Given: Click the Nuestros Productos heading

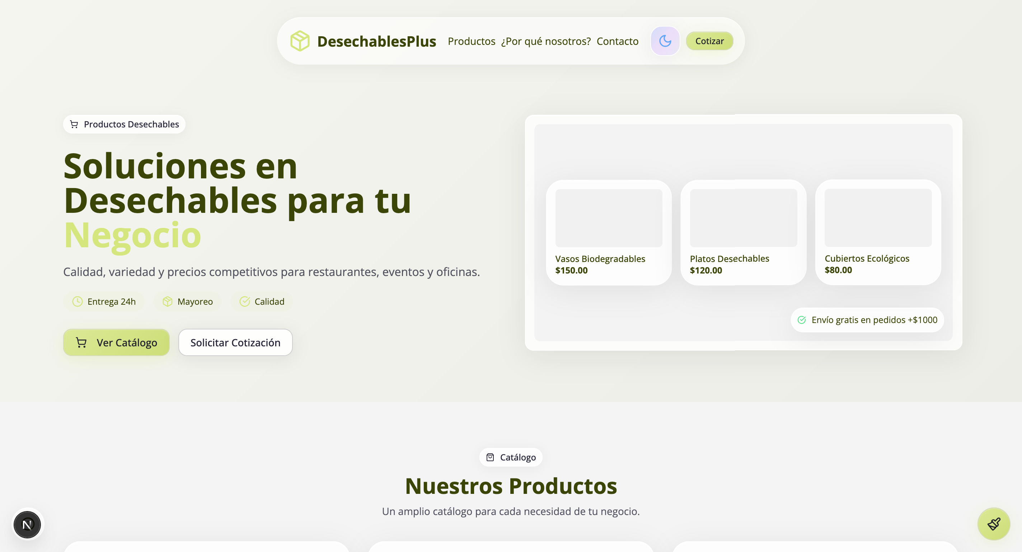Looking at the screenshot, I should point(511,486).
